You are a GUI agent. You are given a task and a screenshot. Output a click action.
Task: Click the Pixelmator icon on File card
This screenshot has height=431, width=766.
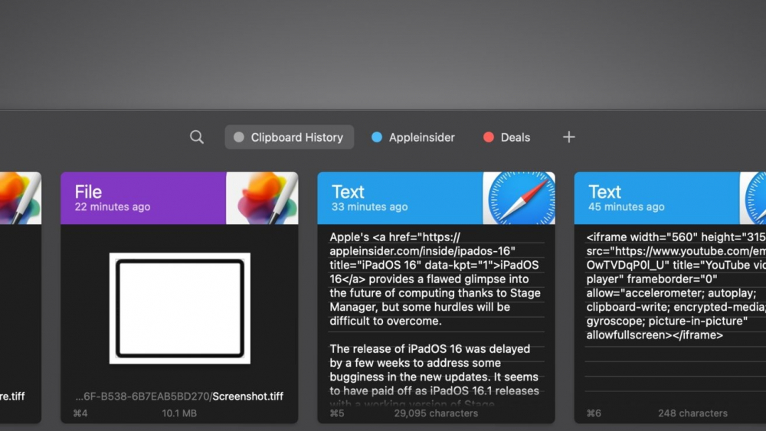tap(262, 198)
